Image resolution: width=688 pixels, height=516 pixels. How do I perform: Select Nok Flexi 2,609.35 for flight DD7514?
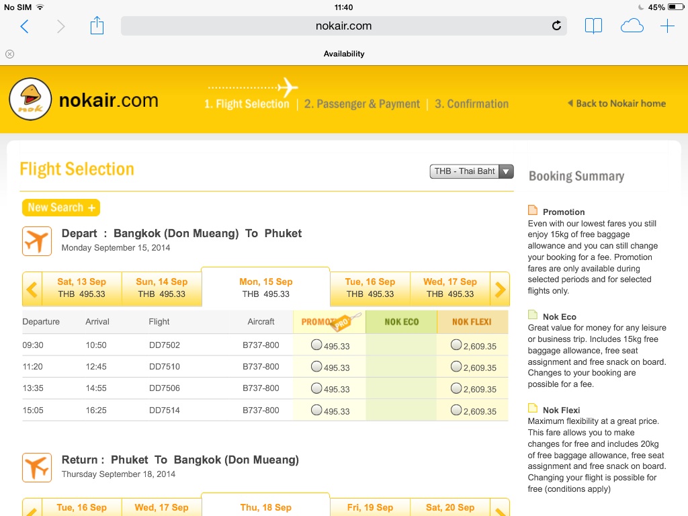point(456,410)
